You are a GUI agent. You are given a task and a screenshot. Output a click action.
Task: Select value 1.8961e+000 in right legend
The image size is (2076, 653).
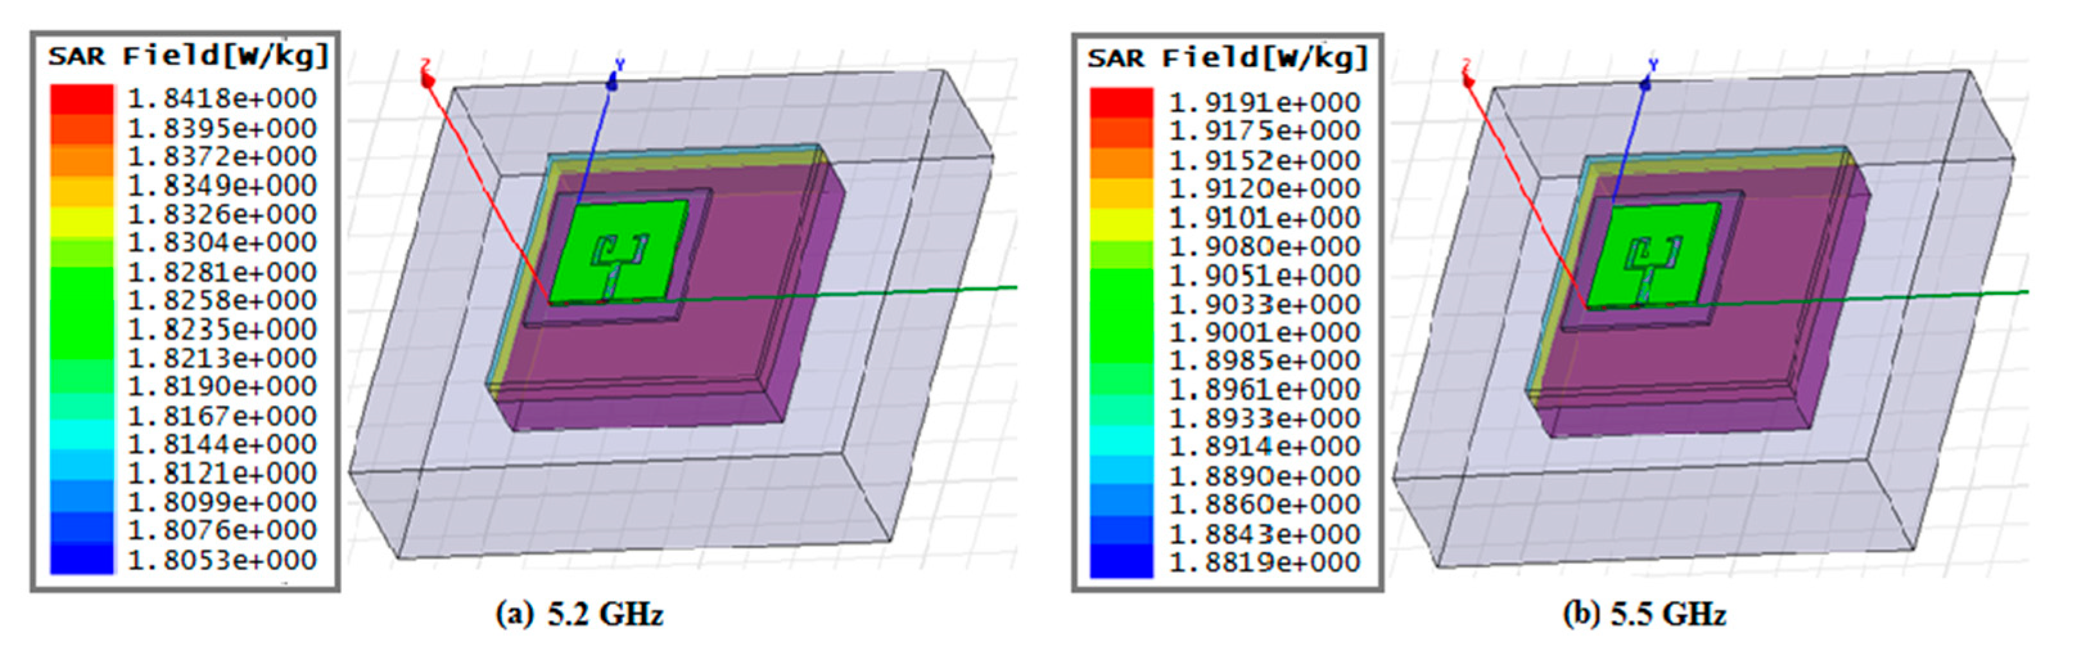point(1264,389)
